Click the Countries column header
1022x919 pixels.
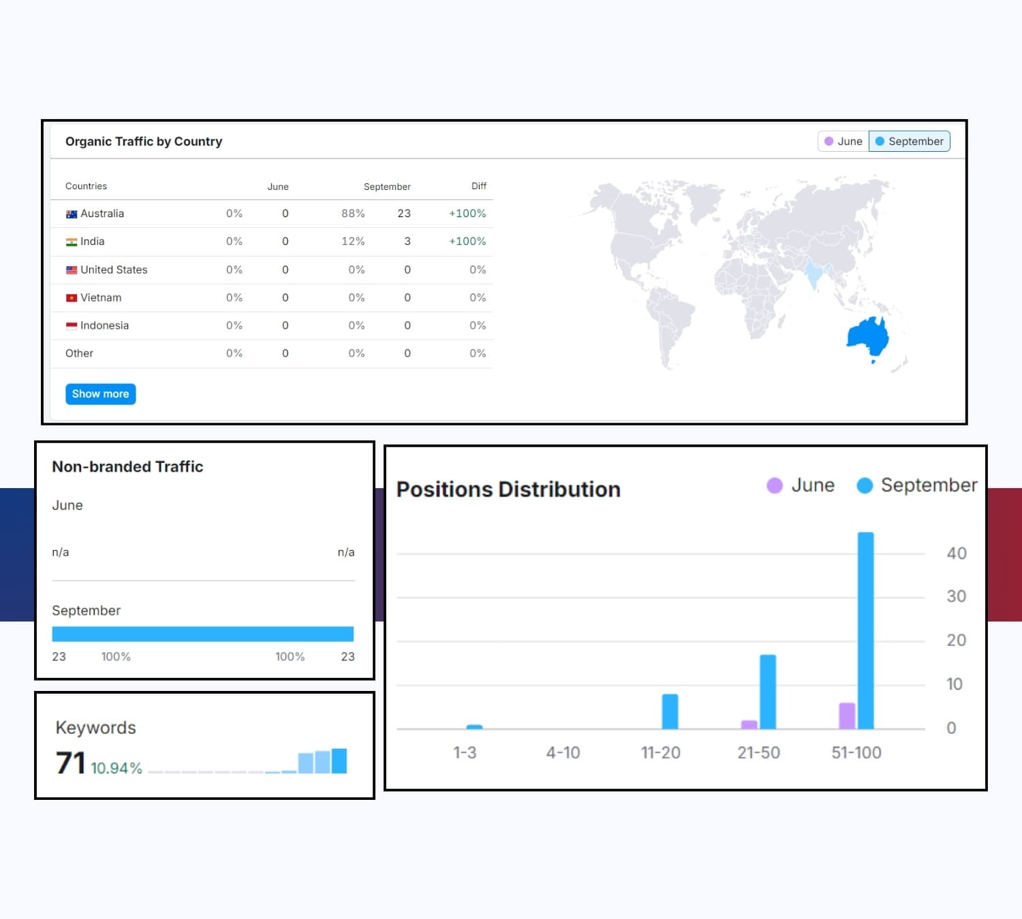(x=86, y=187)
